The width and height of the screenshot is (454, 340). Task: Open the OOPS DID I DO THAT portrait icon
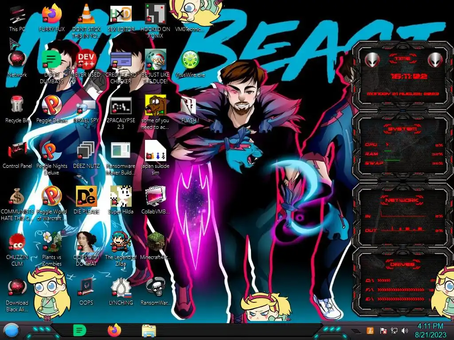coord(86,250)
